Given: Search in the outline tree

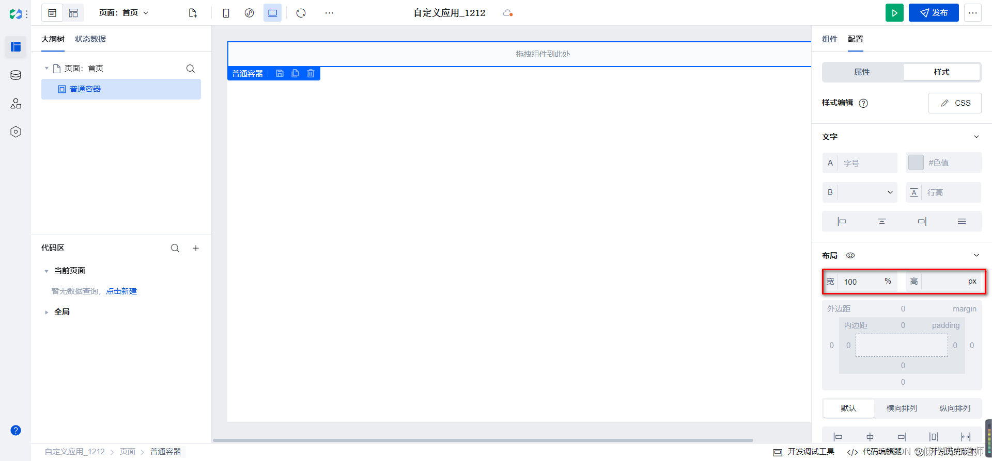Looking at the screenshot, I should (191, 69).
